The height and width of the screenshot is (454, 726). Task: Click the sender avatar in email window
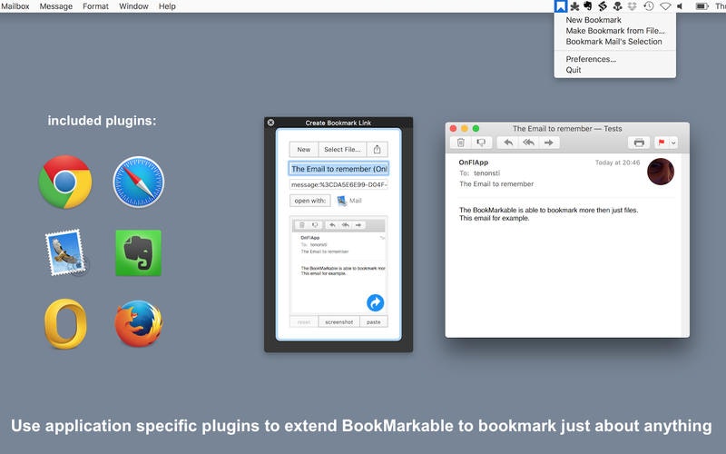pos(661,172)
